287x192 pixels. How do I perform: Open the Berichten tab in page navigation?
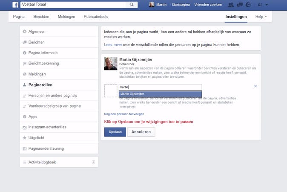click(41, 17)
